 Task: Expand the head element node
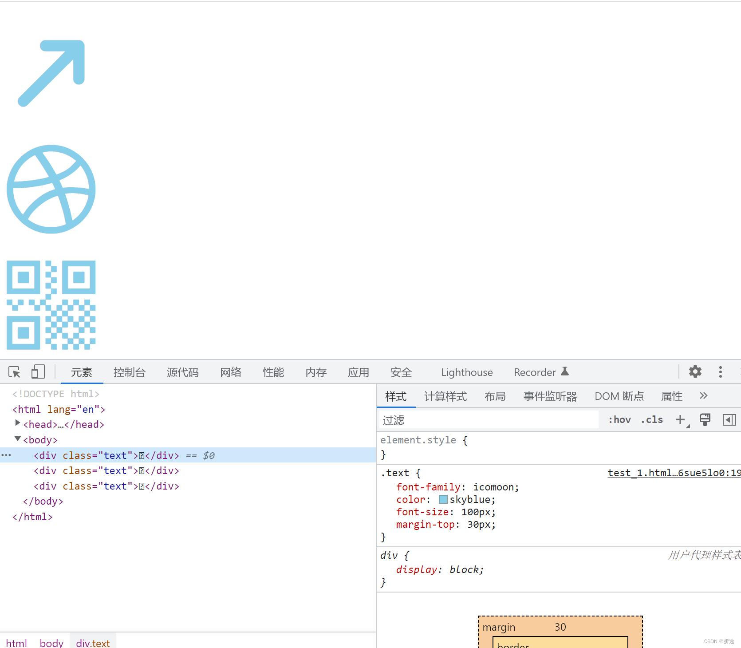point(18,423)
